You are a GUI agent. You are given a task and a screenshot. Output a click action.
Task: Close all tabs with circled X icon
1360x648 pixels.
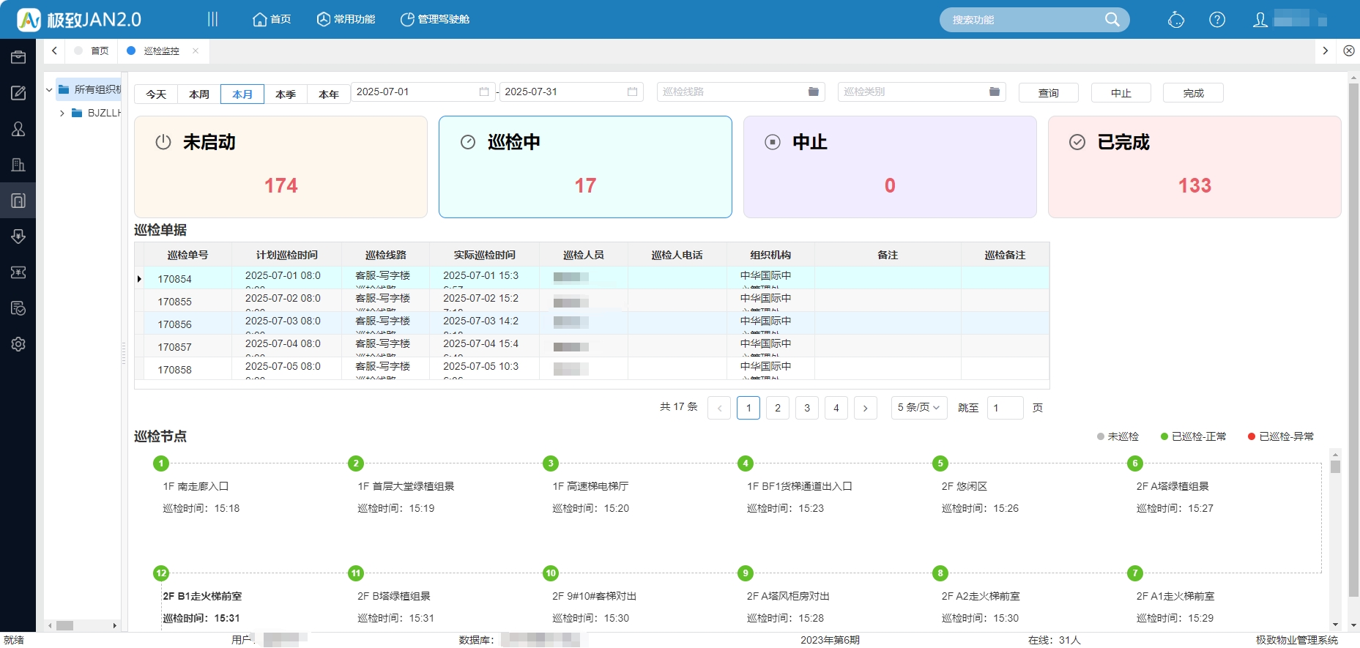click(x=1349, y=51)
